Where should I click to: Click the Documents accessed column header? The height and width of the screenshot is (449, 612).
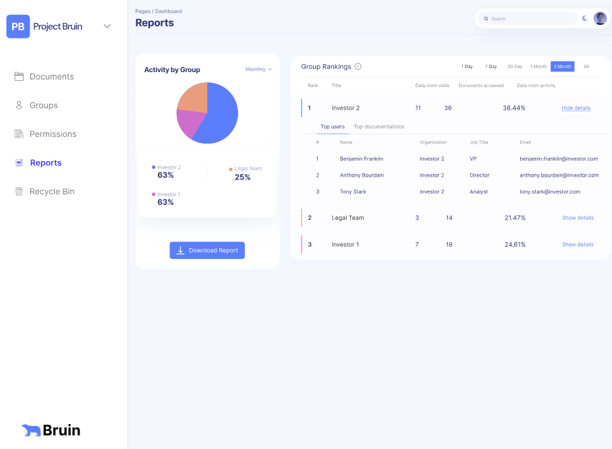point(481,86)
